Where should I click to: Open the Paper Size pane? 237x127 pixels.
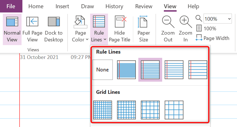coord(143,29)
